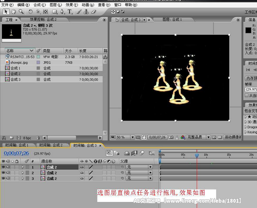Select the Type (T) tool

coord(70,12)
